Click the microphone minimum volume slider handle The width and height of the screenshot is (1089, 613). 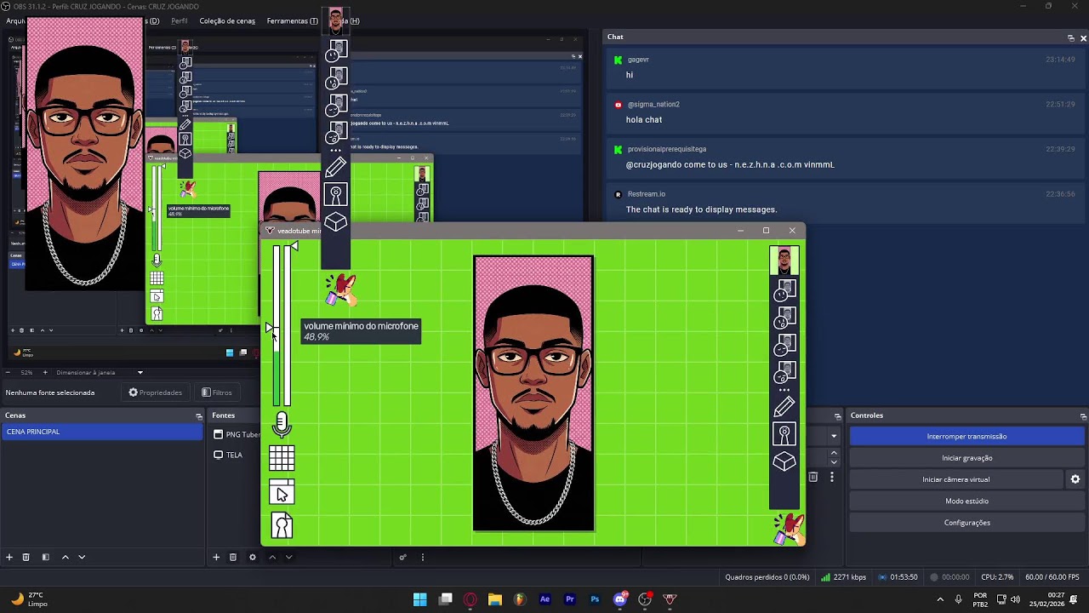pos(271,329)
